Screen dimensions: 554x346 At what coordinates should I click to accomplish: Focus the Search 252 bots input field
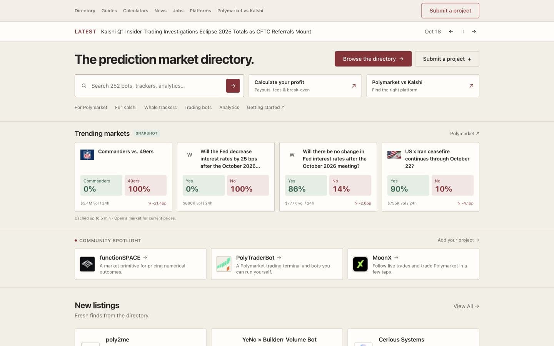(156, 86)
